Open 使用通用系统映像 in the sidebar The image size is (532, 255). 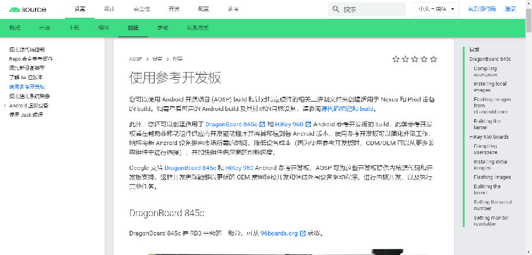(x=30, y=96)
